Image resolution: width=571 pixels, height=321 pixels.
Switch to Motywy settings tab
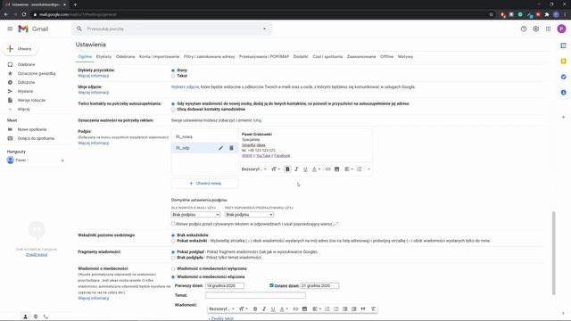click(405, 57)
